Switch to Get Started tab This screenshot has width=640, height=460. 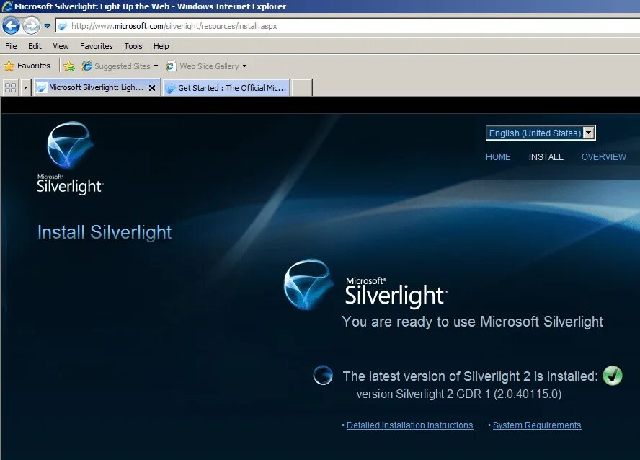pyautogui.click(x=226, y=87)
